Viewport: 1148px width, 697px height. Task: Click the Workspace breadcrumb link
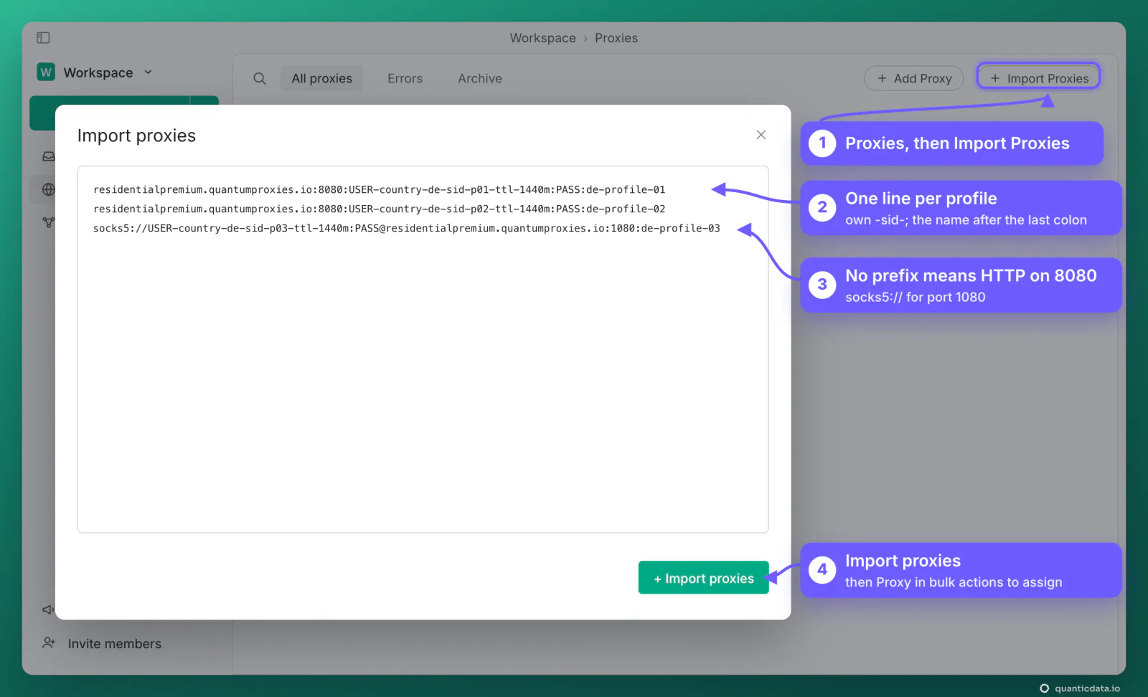[542, 38]
